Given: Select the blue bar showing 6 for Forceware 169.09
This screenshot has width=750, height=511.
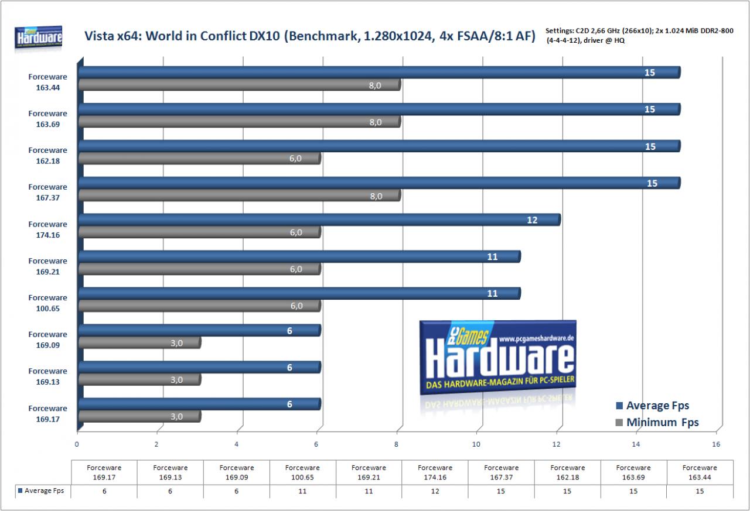Looking at the screenshot, I should click(199, 330).
